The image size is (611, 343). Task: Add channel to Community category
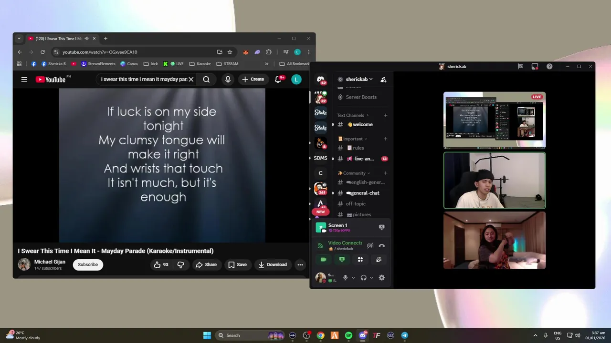coord(386,173)
